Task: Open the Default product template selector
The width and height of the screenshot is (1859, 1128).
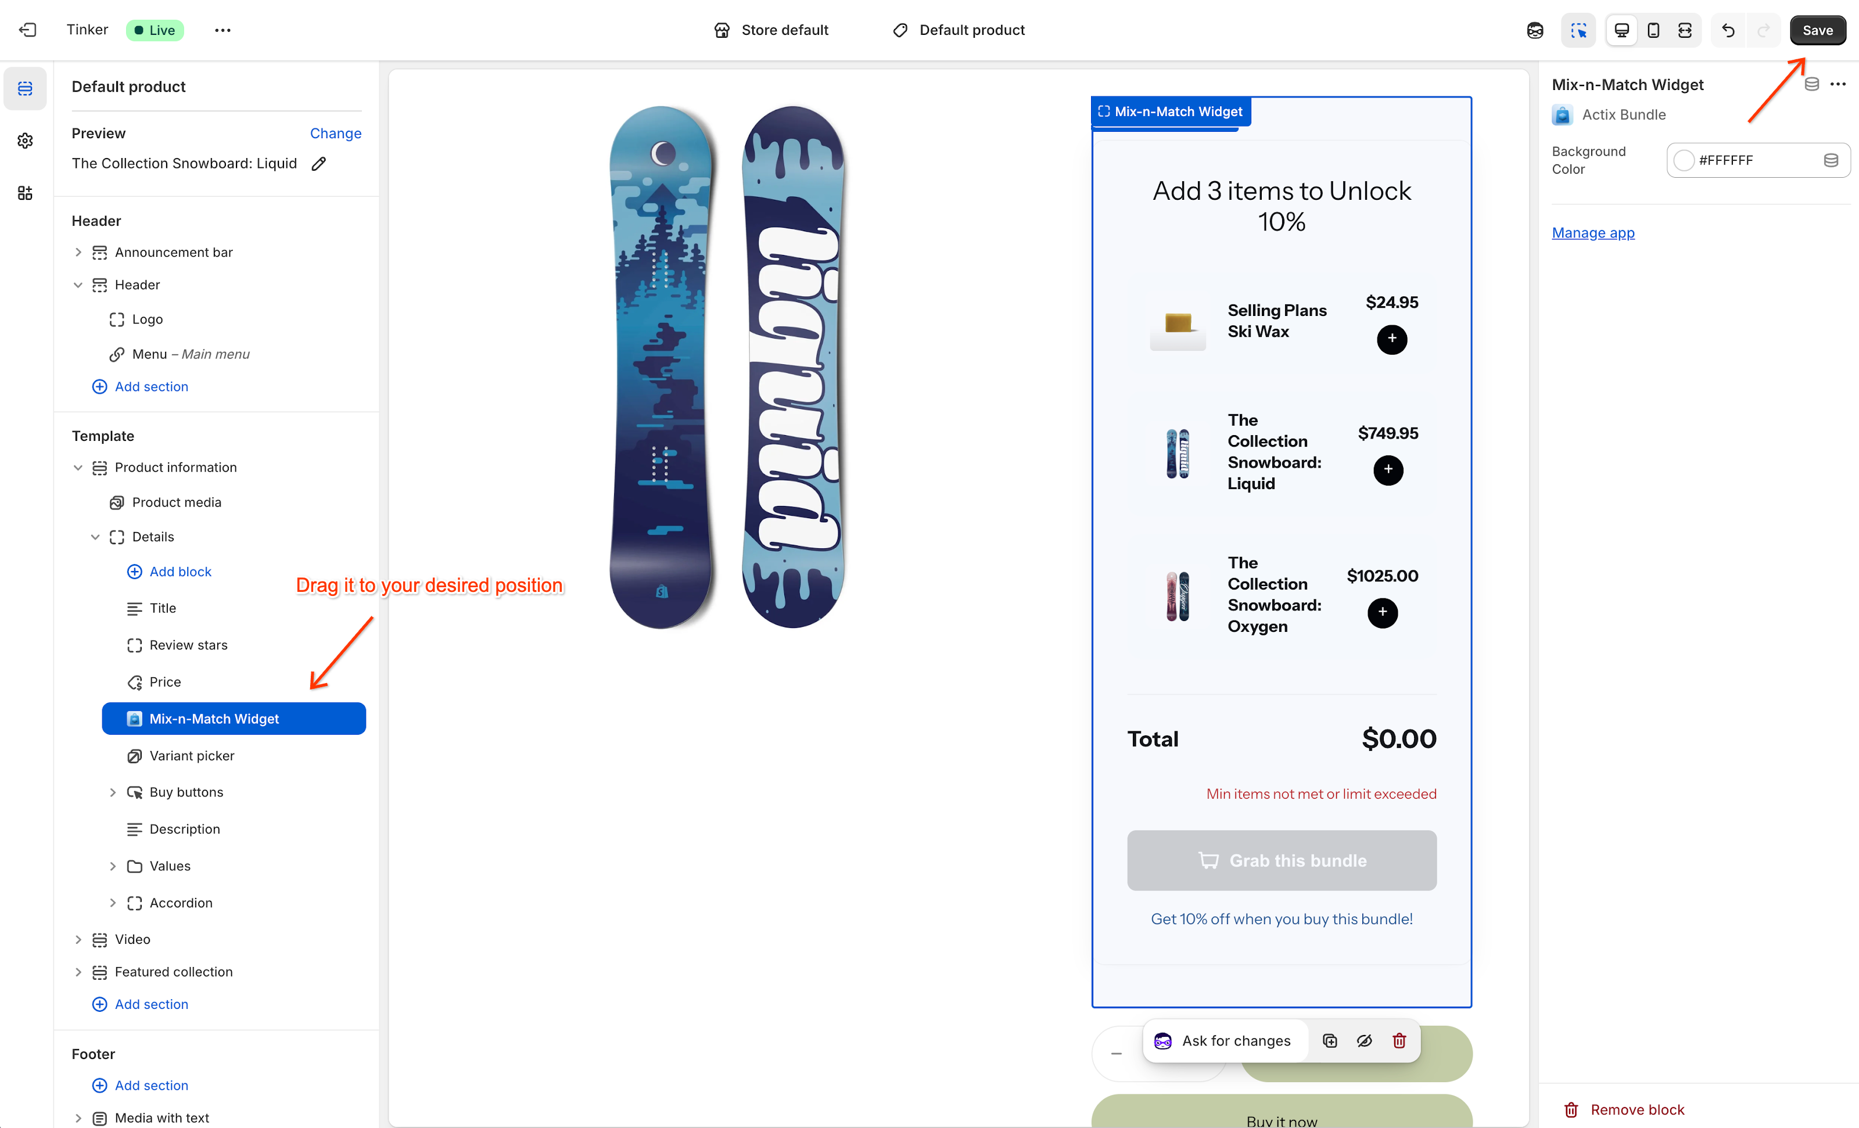Action: pos(959,30)
